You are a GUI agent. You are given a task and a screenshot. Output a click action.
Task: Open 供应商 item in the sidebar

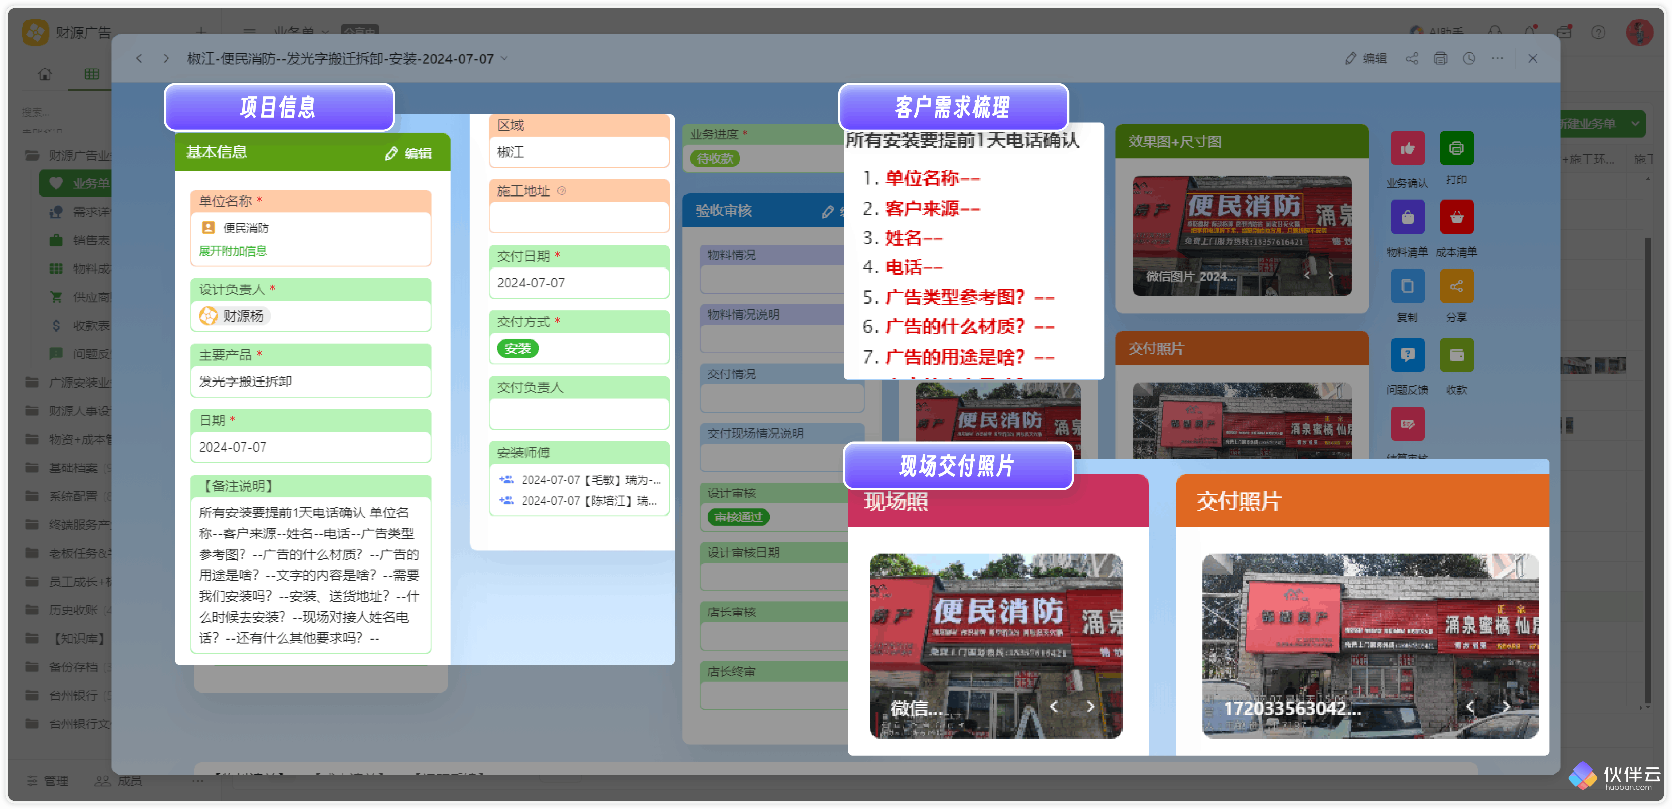click(x=80, y=297)
